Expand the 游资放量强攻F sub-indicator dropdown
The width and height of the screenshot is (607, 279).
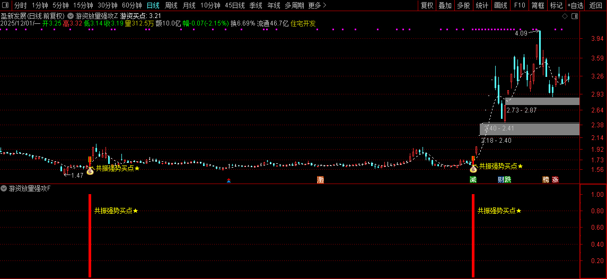pos(4,188)
